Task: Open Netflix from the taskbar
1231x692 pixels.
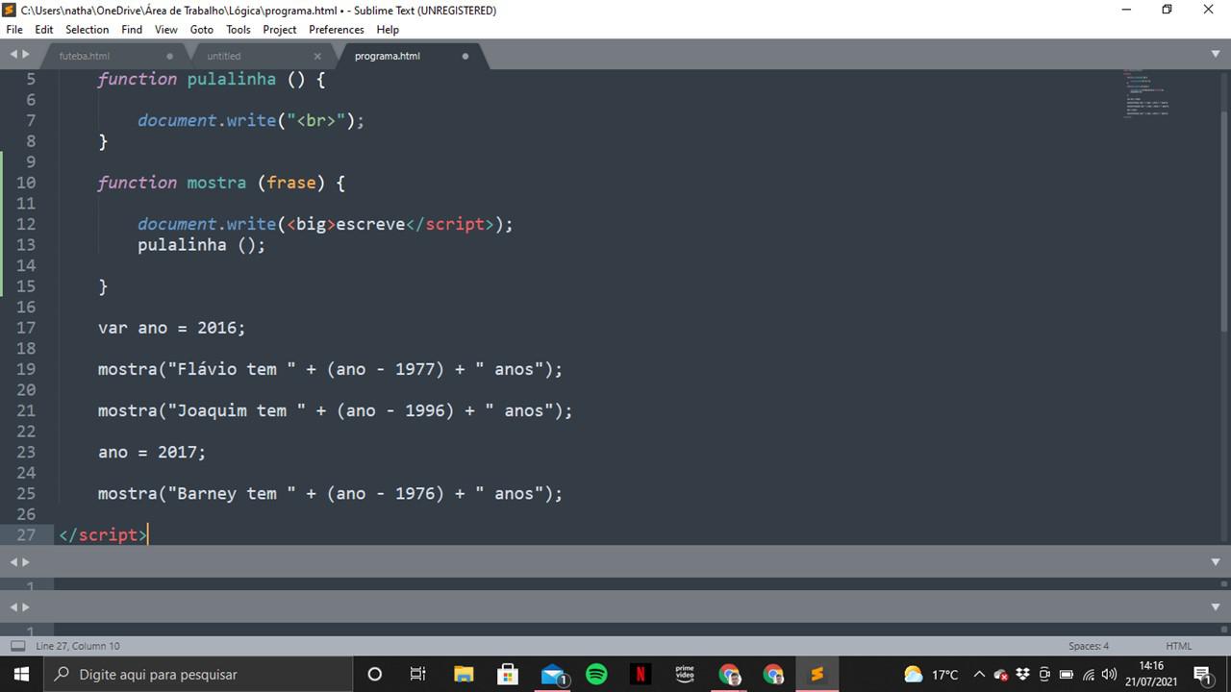Action: pyautogui.click(x=641, y=674)
